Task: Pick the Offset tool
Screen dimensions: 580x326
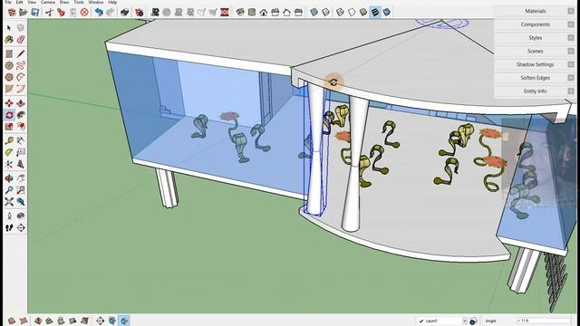Action: point(21,127)
